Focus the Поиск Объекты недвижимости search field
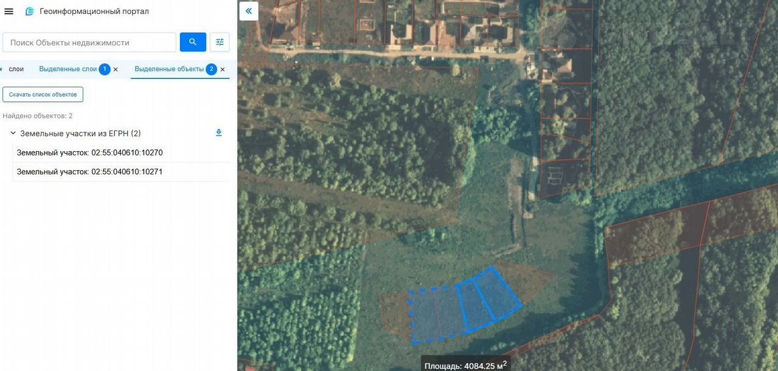778x371 pixels. 89,43
